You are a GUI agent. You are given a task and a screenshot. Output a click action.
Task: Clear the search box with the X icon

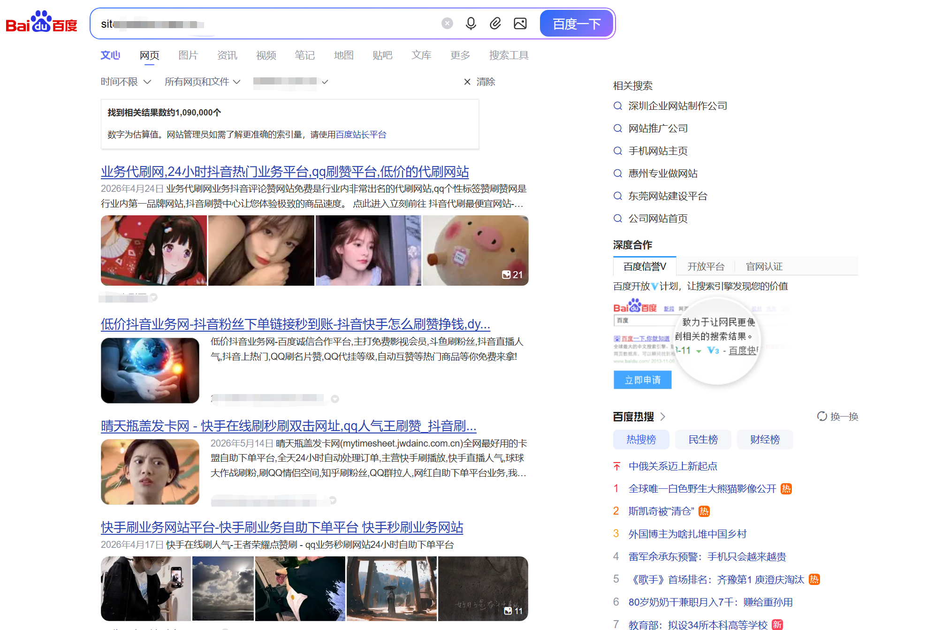(447, 23)
